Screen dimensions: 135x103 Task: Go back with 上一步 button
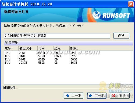(x=73, y=96)
